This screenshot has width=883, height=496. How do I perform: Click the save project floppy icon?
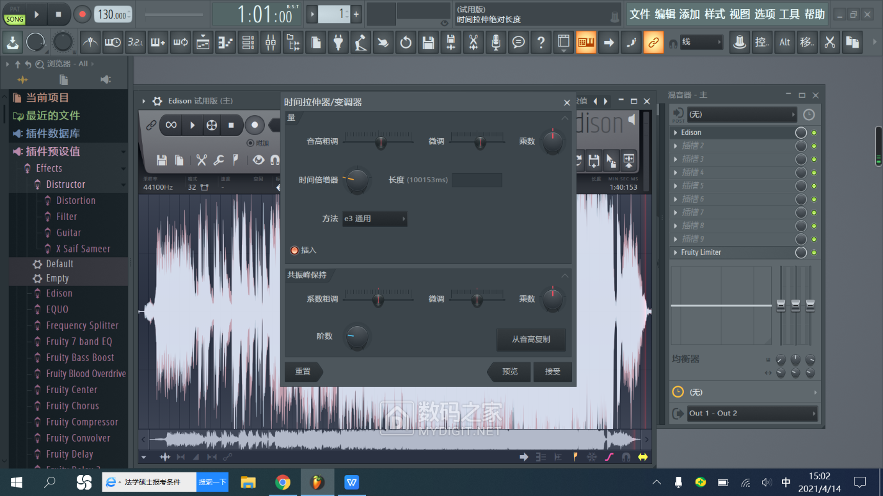(x=428, y=43)
